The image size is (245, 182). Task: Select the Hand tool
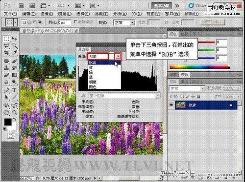(x=6, y=112)
